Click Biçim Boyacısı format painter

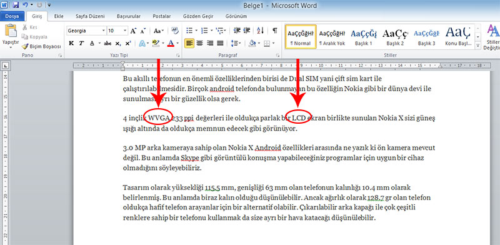41,46
